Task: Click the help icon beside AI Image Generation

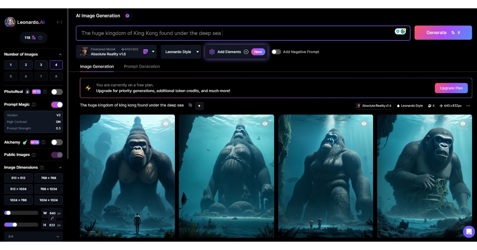Action: click(x=127, y=16)
